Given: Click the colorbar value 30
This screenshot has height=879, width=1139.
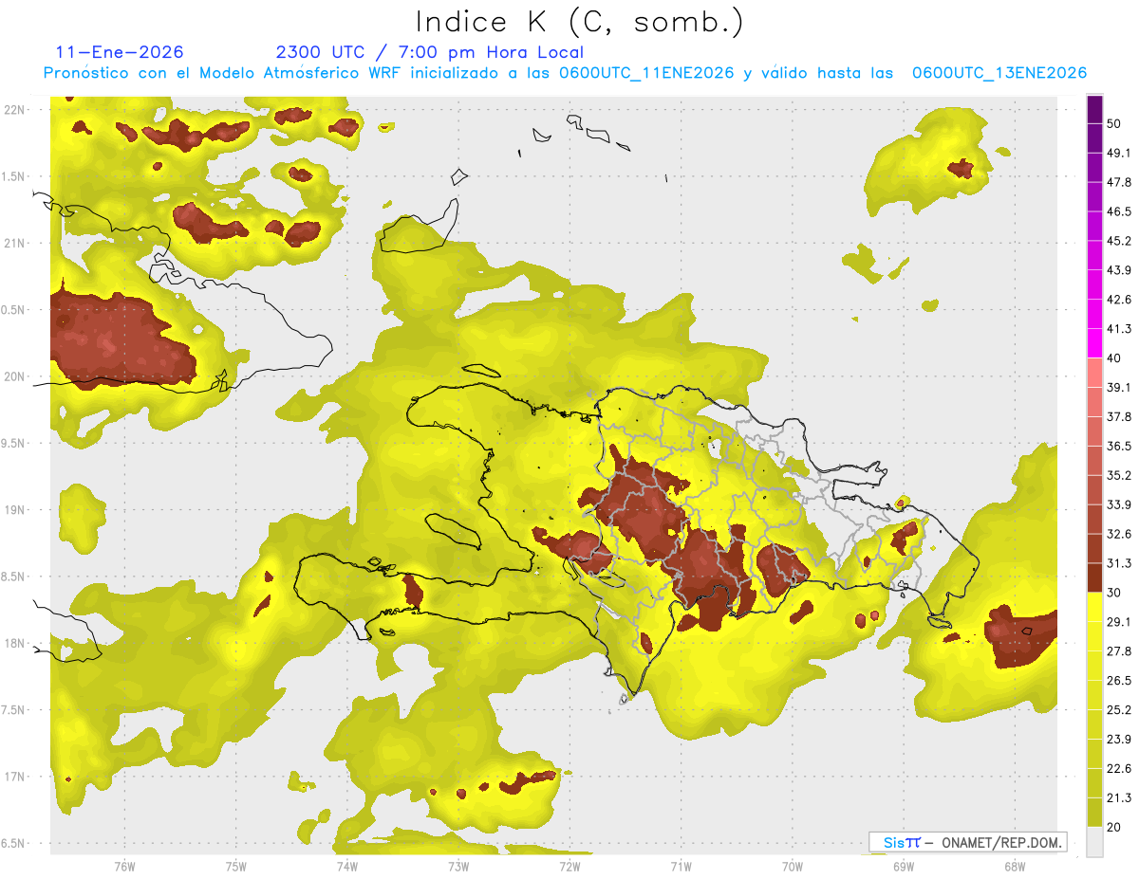Looking at the screenshot, I should click(1116, 593).
